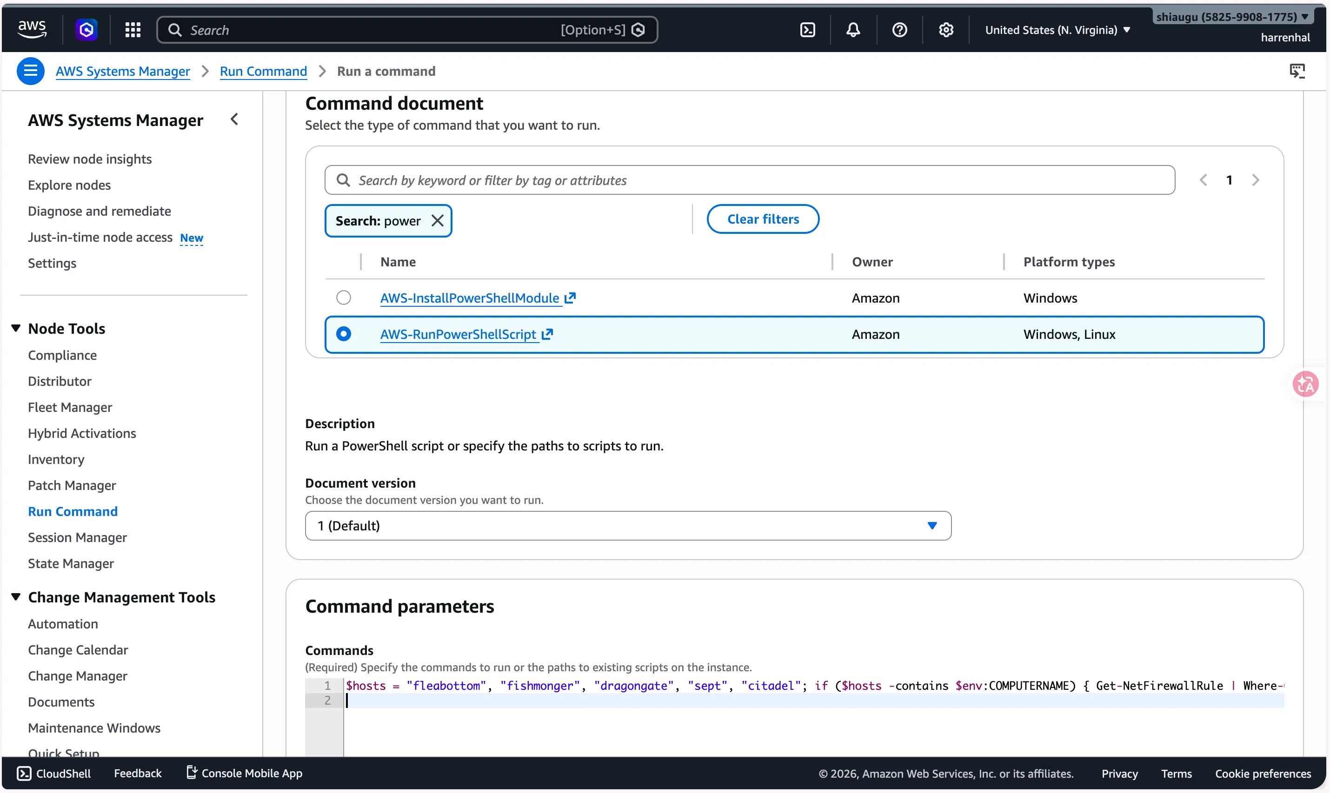Click the Clear filters button

(763, 219)
